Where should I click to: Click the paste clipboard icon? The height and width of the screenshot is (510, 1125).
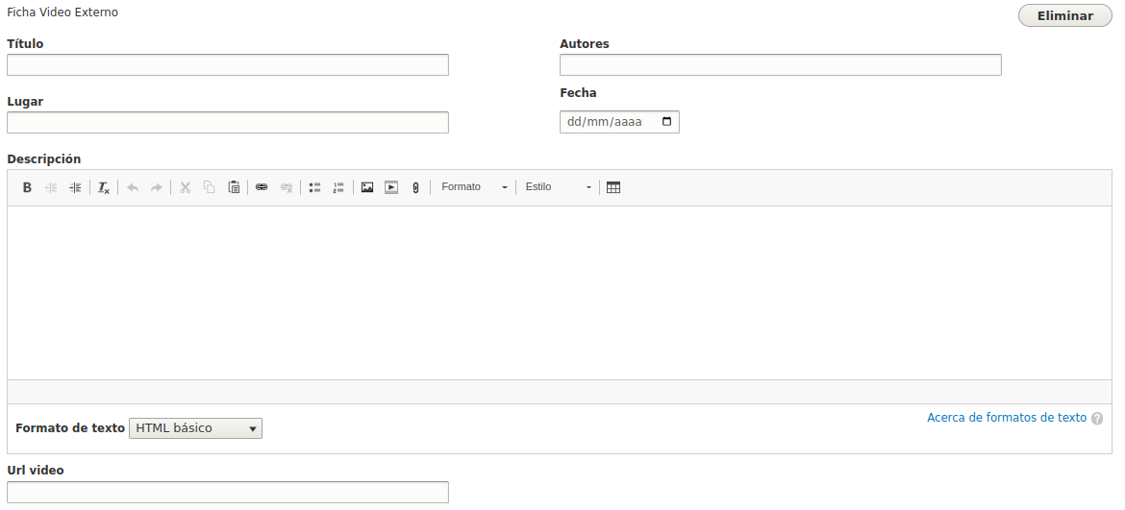[234, 187]
